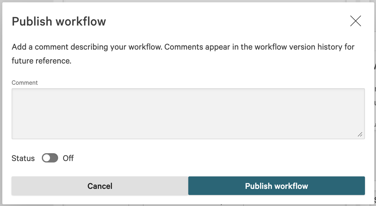
Task: Click the cross icon at dialog top-right
Action: point(355,21)
